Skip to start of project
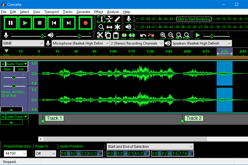The width and height of the screenshot is (248, 165). [54, 23]
